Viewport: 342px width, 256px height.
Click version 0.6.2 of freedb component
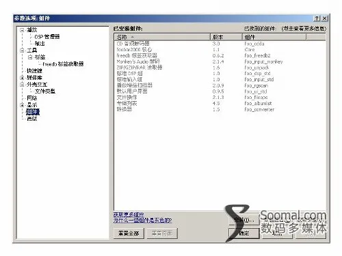pyautogui.click(x=218, y=55)
